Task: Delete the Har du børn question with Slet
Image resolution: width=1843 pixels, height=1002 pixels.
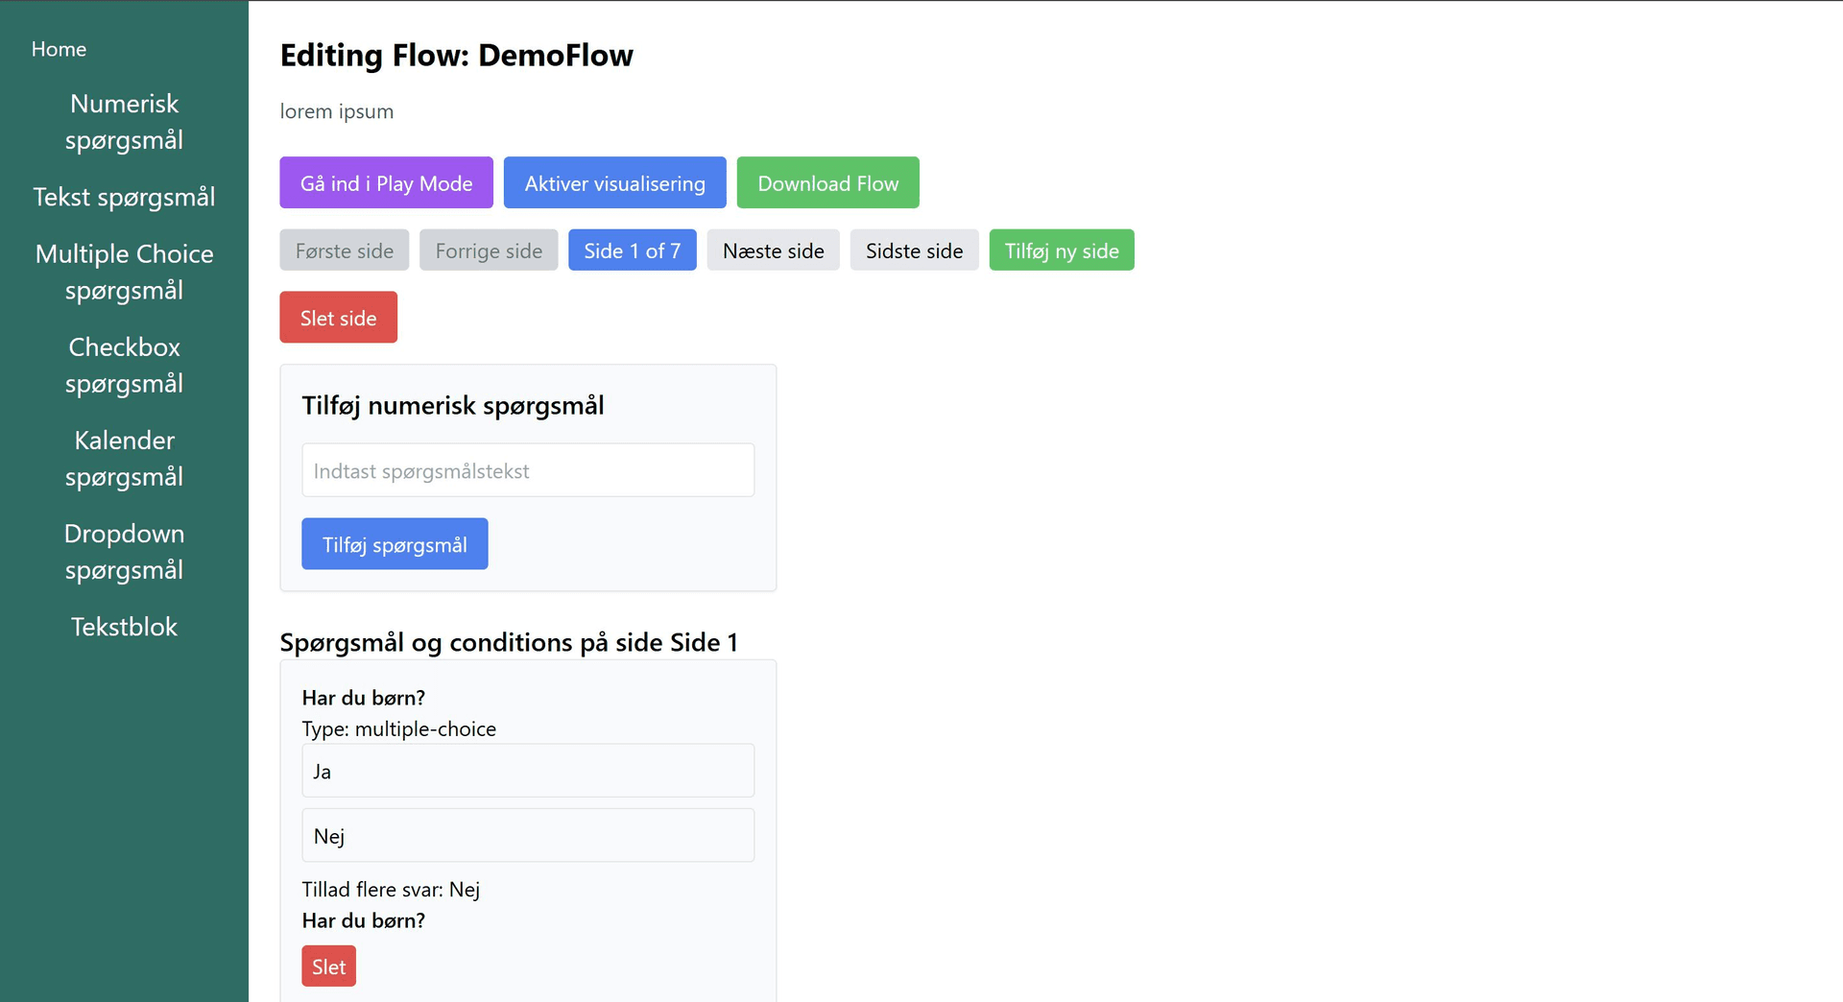Action: click(x=328, y=966)
